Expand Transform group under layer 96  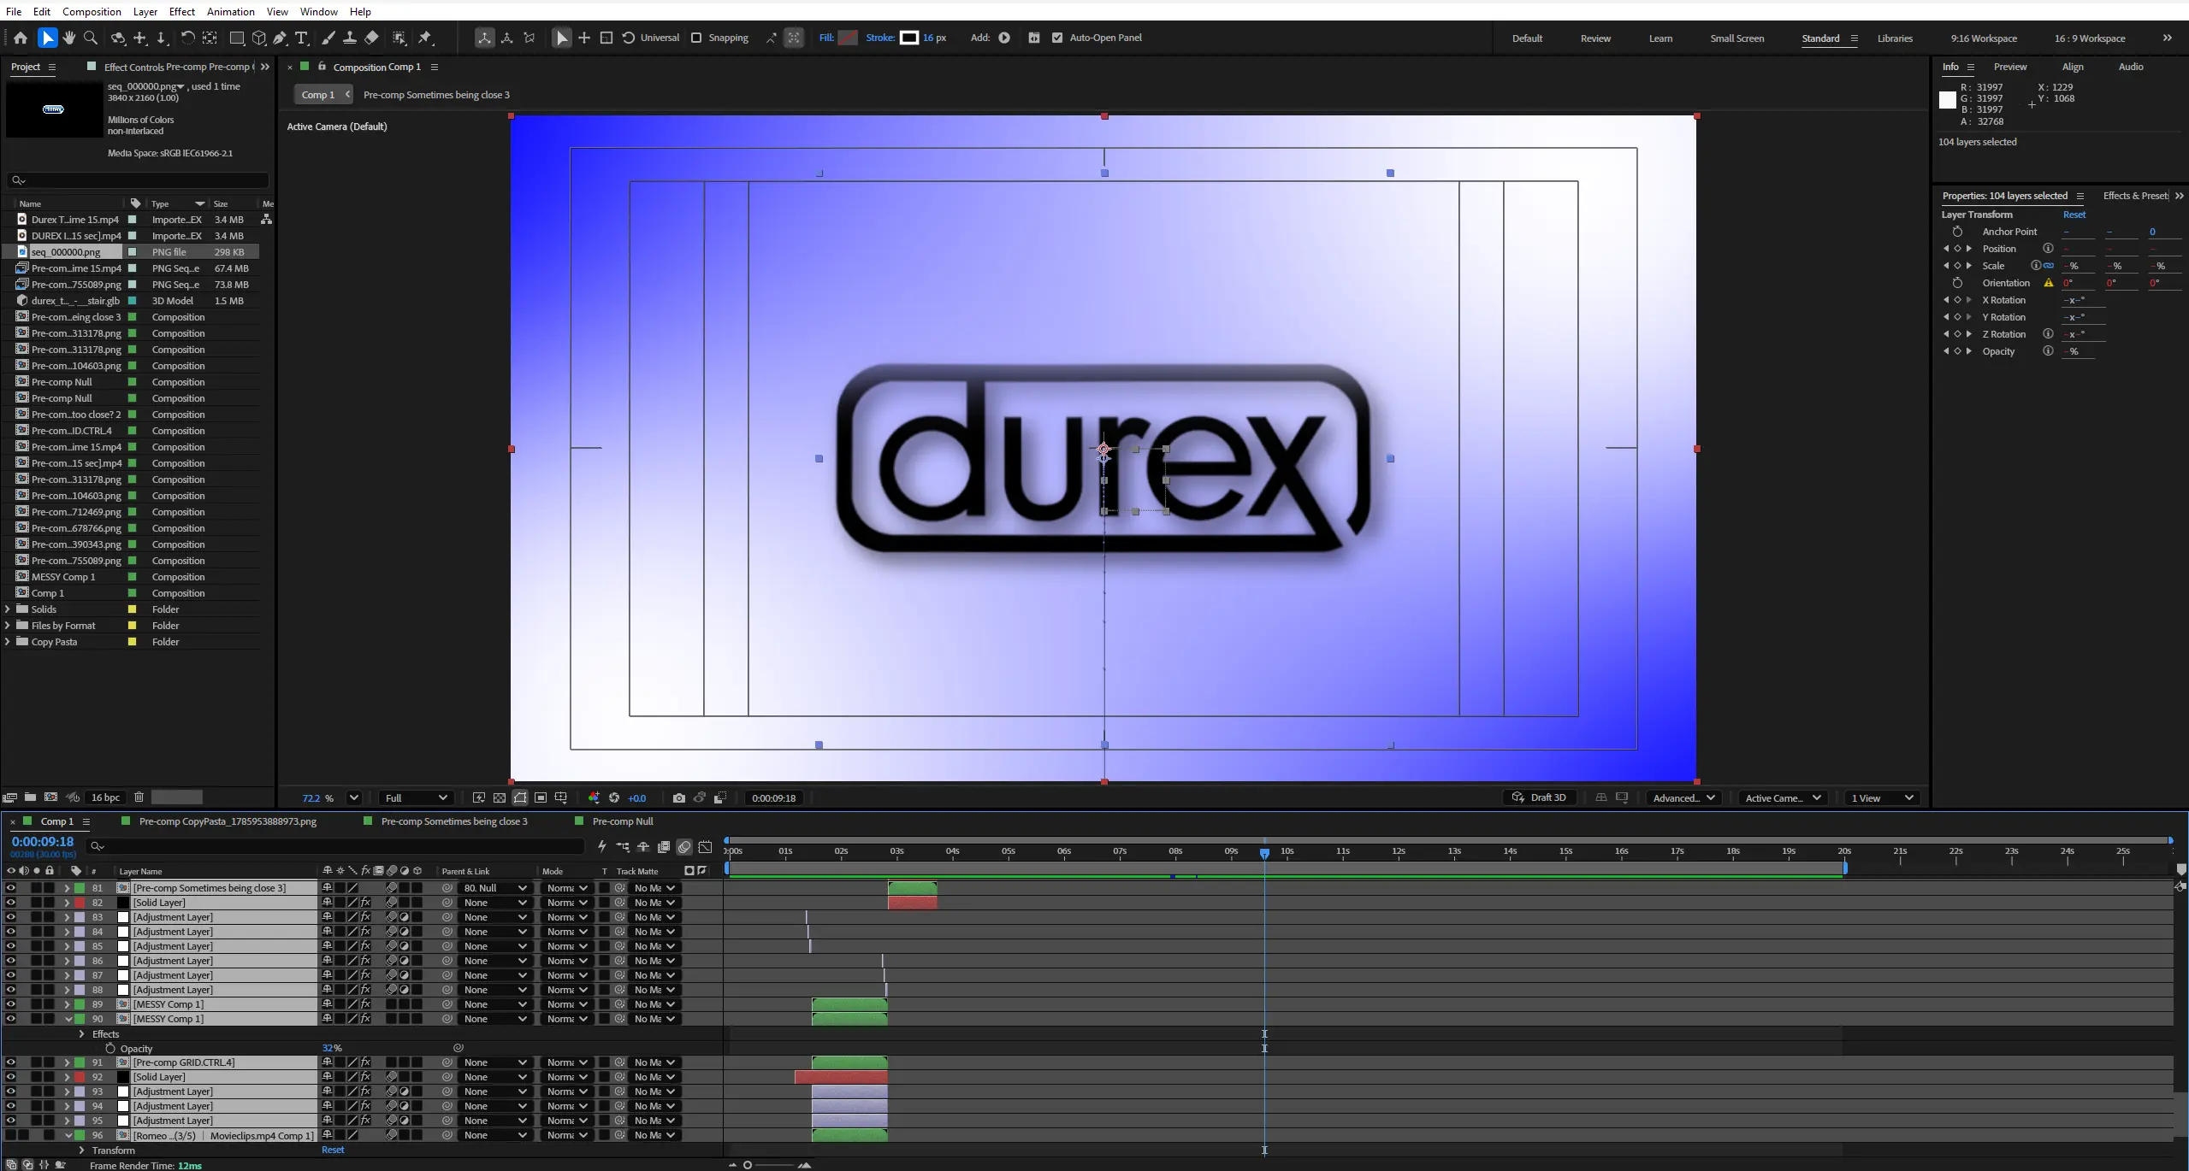point(82,1150)
